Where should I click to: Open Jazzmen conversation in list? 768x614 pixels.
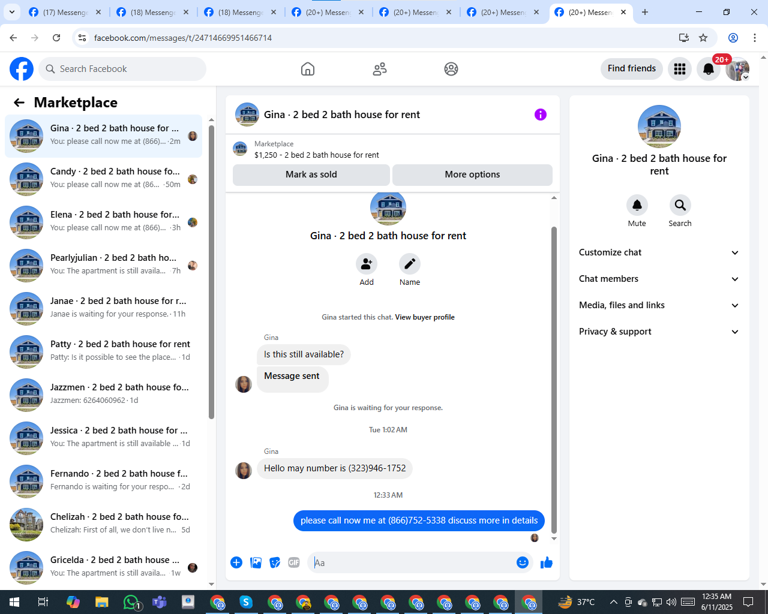point(104,395)
